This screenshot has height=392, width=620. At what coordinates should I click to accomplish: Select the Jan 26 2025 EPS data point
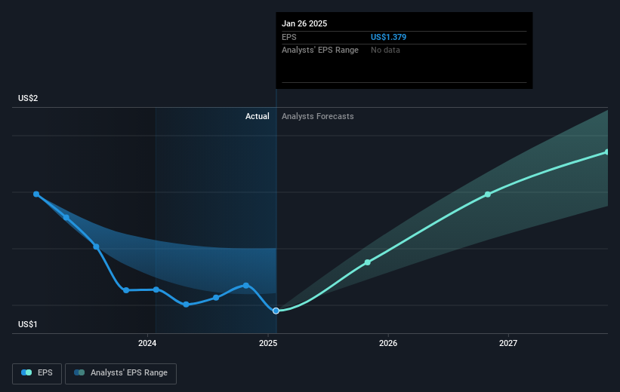click(x=276, y=311)
